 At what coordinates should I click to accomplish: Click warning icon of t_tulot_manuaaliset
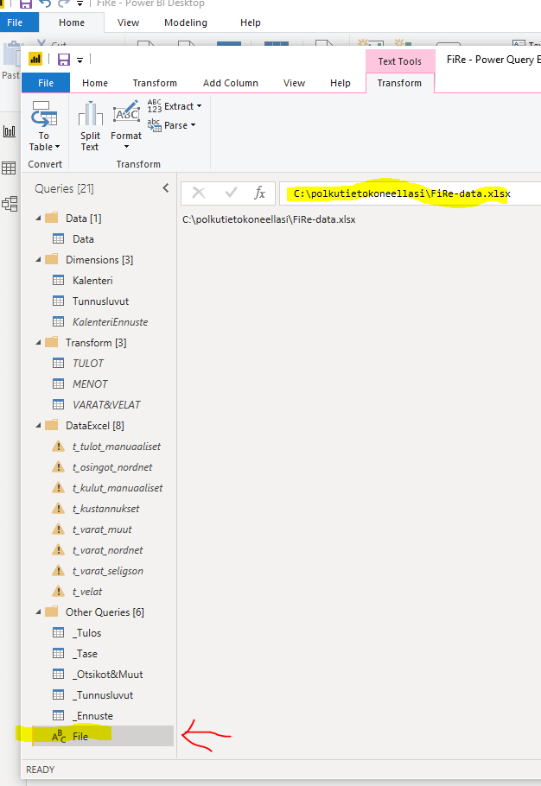click(x=58, y=447)
